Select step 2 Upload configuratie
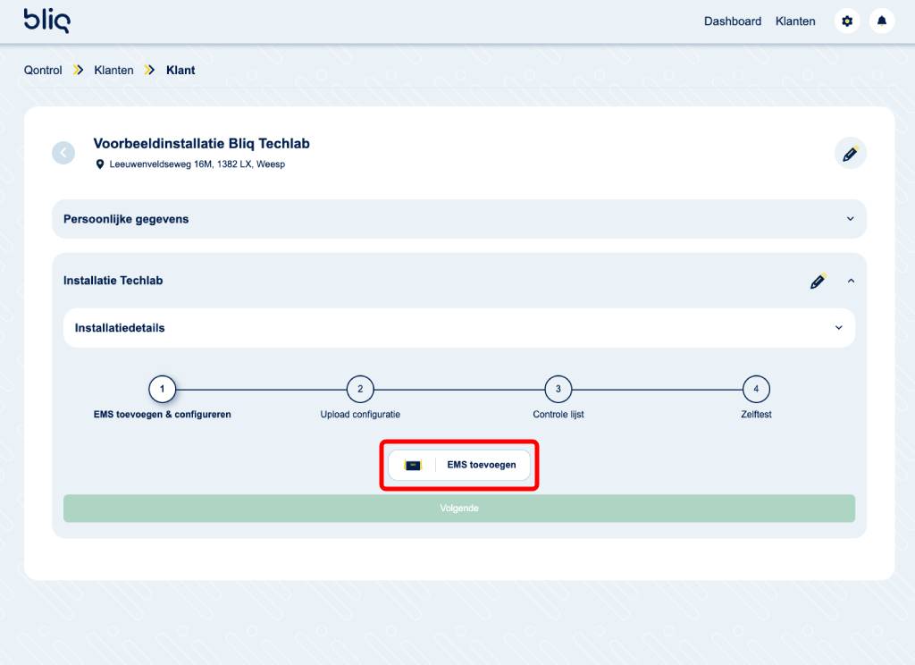915x665 pixels. pos(360,389)
